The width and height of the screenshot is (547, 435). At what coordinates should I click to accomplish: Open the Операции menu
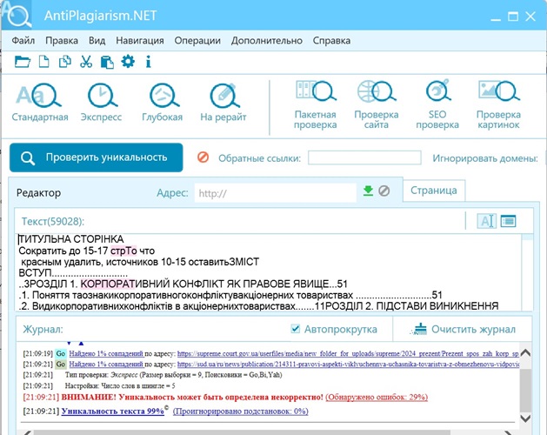[x=197, y=41]
